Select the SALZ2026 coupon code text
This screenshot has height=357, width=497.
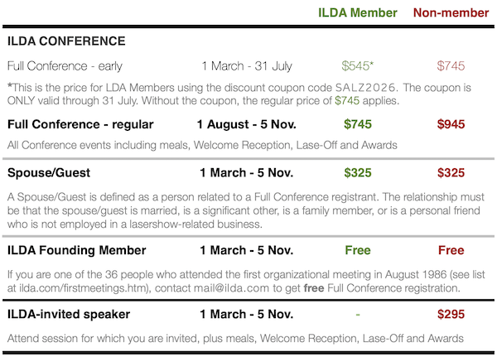365,87
